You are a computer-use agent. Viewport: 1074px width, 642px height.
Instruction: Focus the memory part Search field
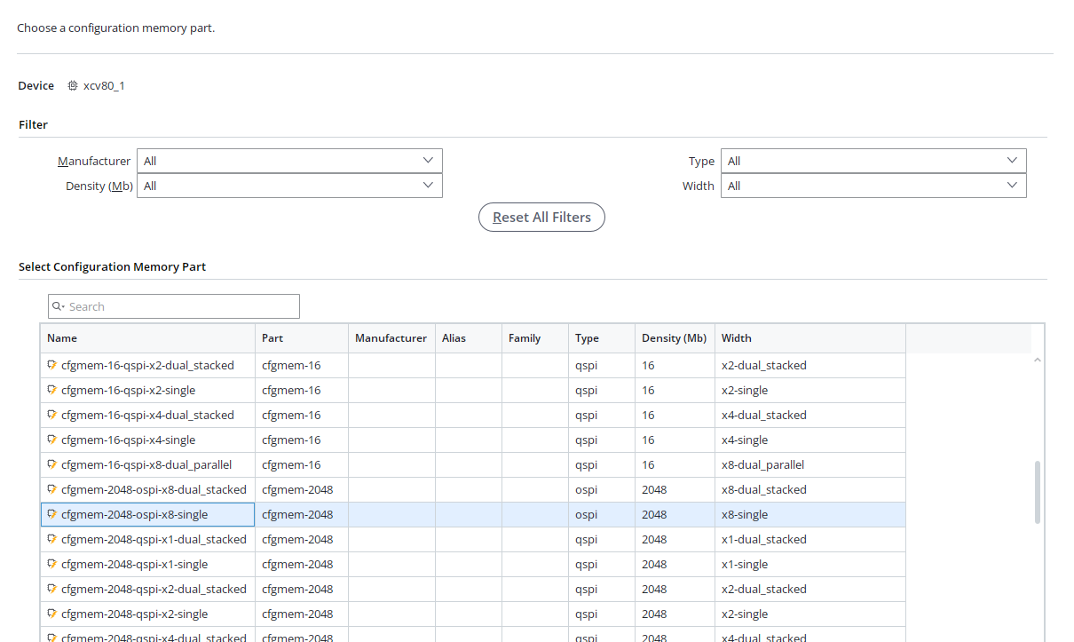click(174, 306)
